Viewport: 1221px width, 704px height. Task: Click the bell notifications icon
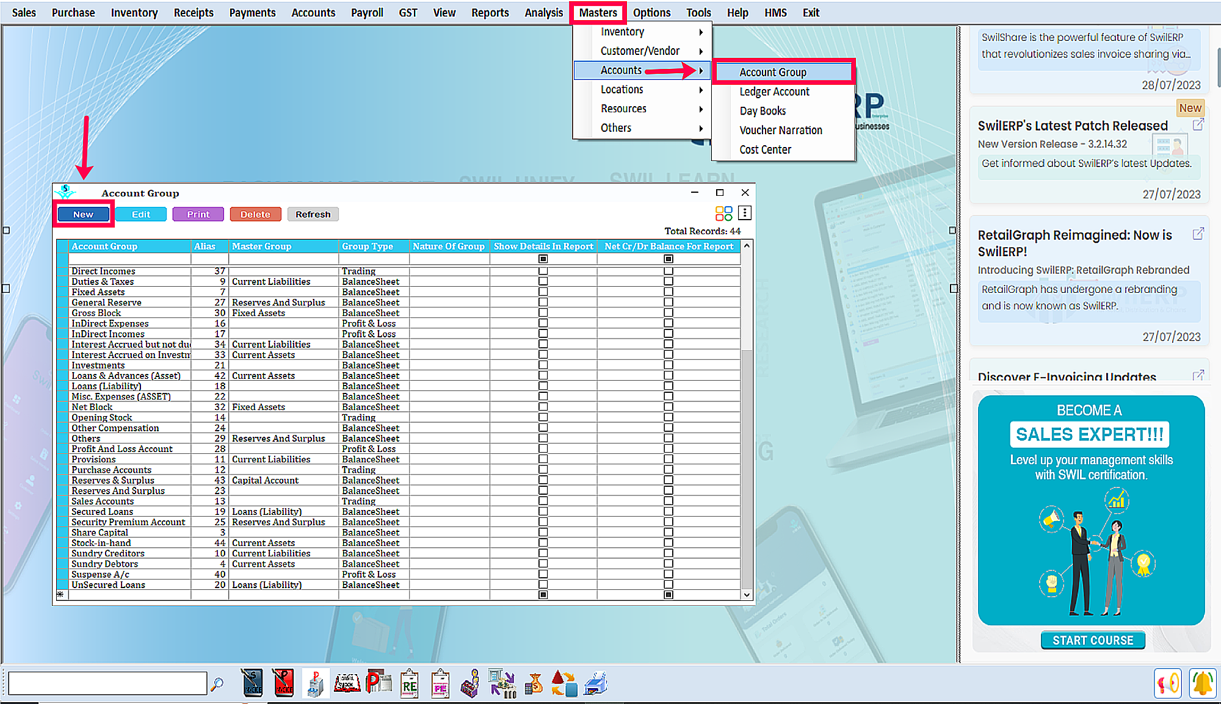point(1203,683)
